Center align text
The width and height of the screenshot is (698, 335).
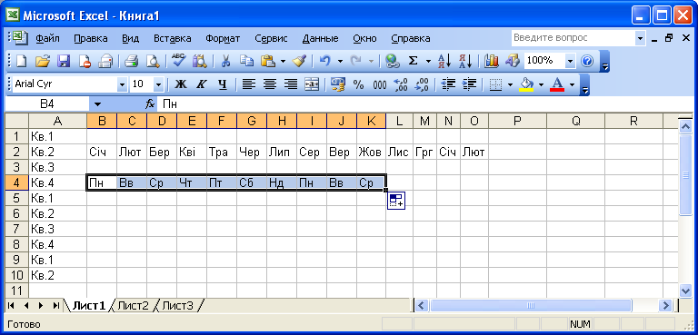270,84
